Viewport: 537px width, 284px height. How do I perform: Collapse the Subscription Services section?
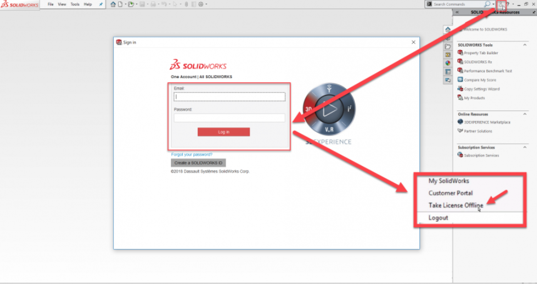[524, 147]
